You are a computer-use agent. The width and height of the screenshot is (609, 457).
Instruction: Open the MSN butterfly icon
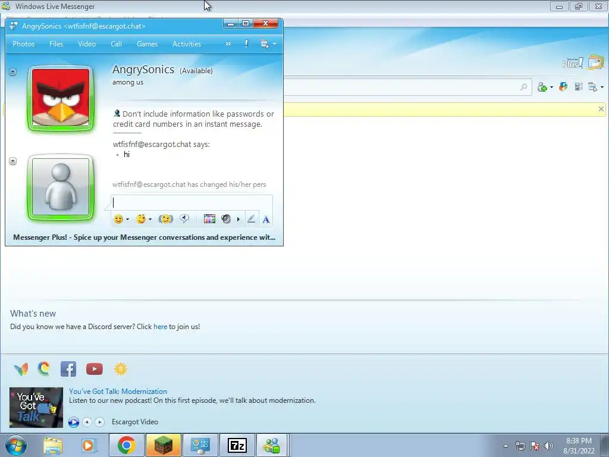pos(21,369)
